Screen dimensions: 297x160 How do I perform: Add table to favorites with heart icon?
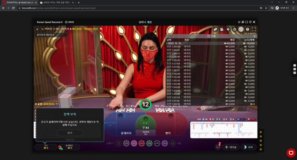[x=239, y=22]
